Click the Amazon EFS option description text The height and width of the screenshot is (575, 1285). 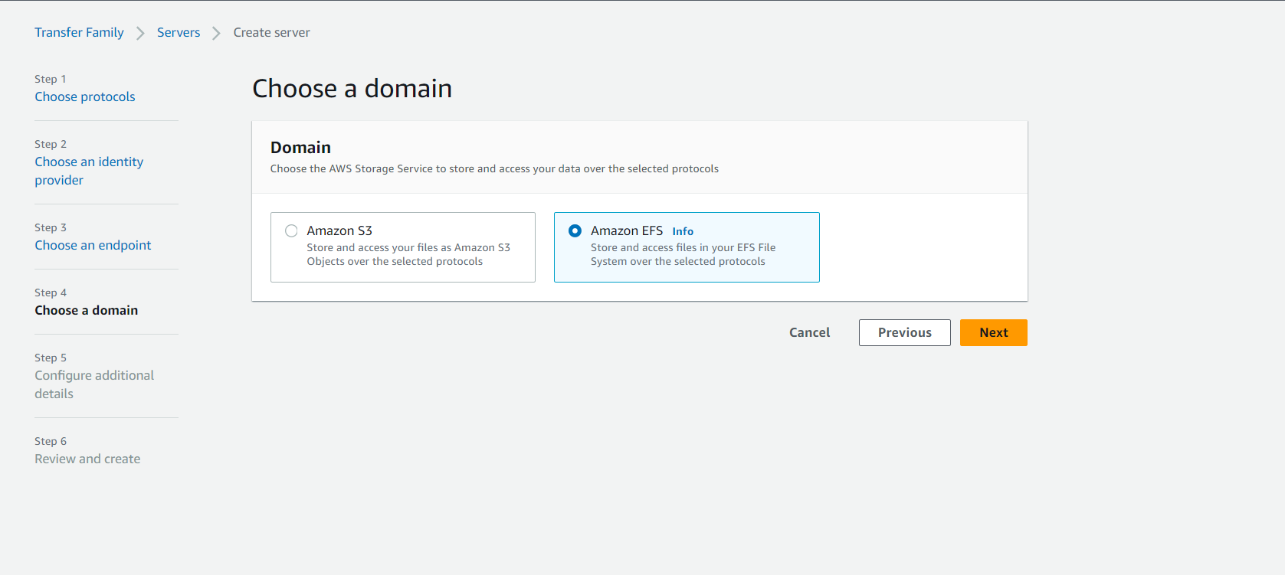coord(682,254)
